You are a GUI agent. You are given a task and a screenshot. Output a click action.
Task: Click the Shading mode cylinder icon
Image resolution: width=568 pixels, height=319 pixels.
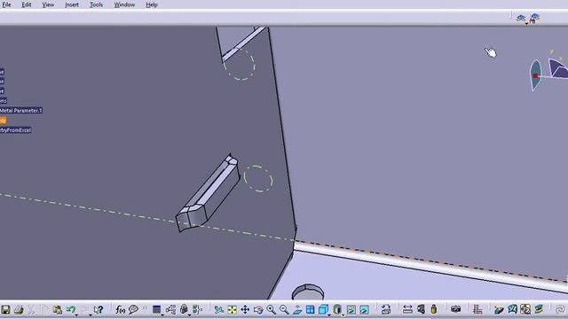click(x=337, y=309)
